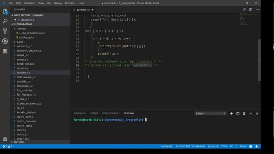Screen dimensions: 274x154
Task: Close the terminal panel
Action: point(257,113)
